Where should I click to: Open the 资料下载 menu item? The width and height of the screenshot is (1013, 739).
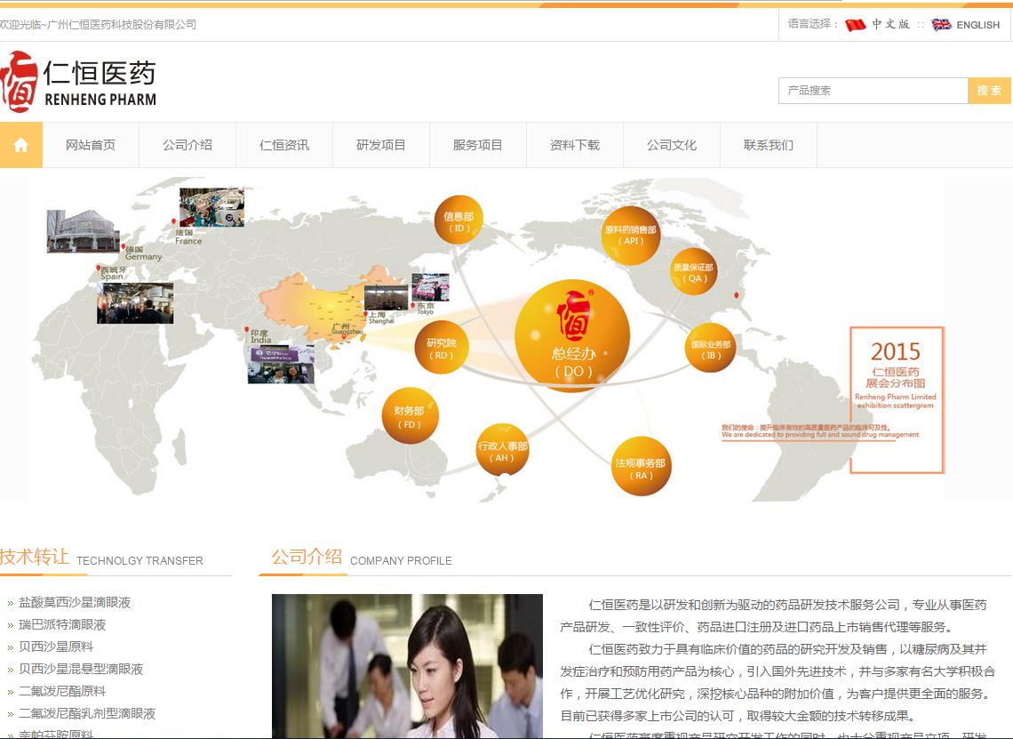(x=575, y=145)
